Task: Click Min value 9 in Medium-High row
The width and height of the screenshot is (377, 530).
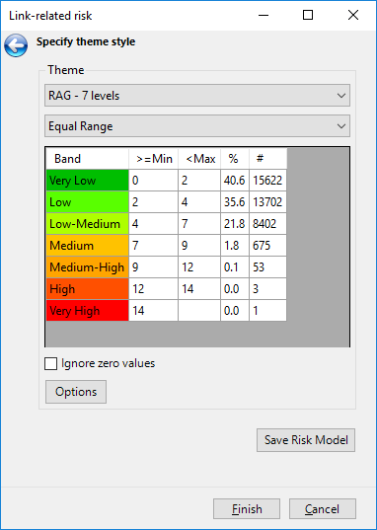Action: point(154,267)
